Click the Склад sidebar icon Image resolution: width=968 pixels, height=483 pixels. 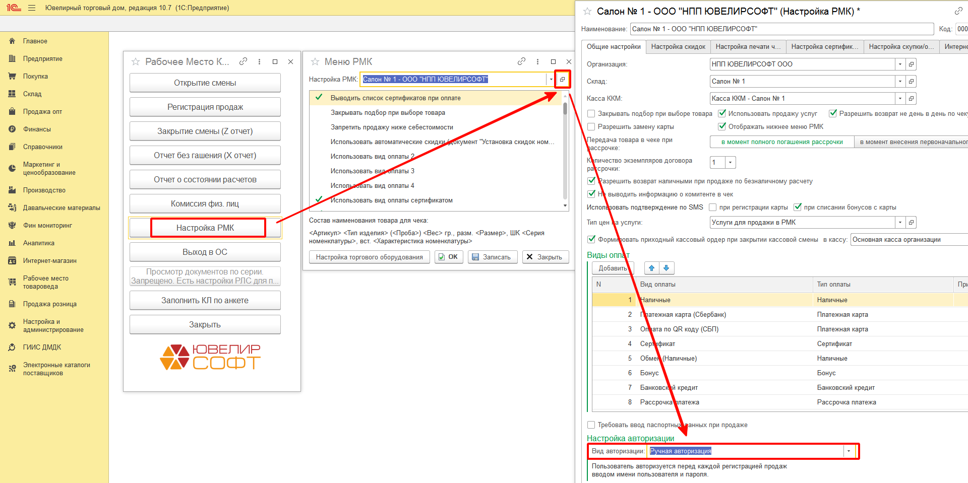[x=12, y=94]
